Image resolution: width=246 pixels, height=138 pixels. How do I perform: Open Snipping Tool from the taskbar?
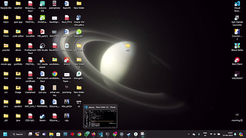[143, 134]
